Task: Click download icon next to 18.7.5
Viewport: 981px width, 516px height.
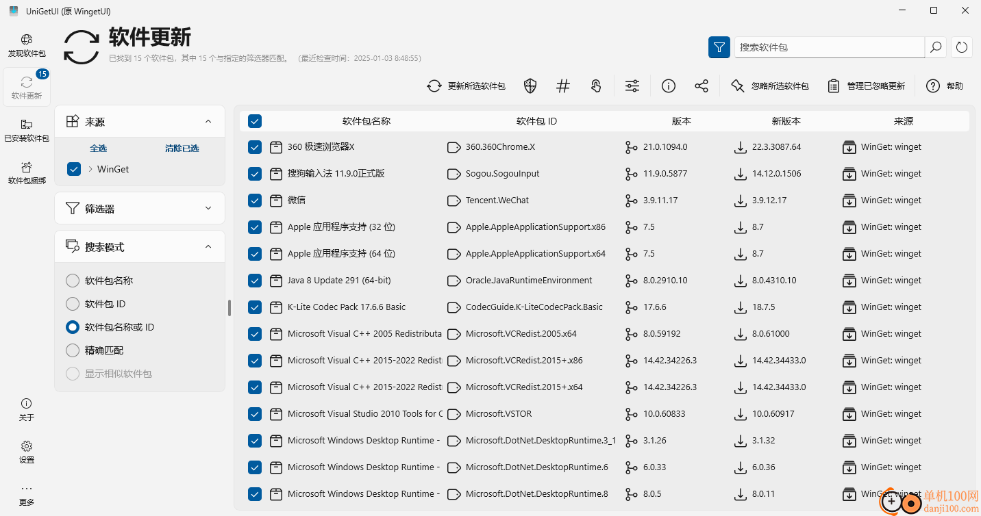Action: tap(740, 307)
